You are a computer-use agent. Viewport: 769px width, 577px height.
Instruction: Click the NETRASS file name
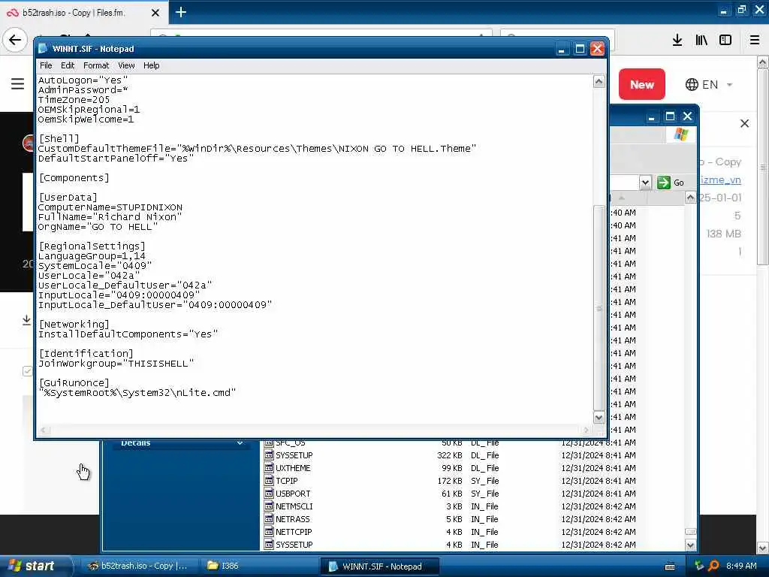[x=292, y=519]
